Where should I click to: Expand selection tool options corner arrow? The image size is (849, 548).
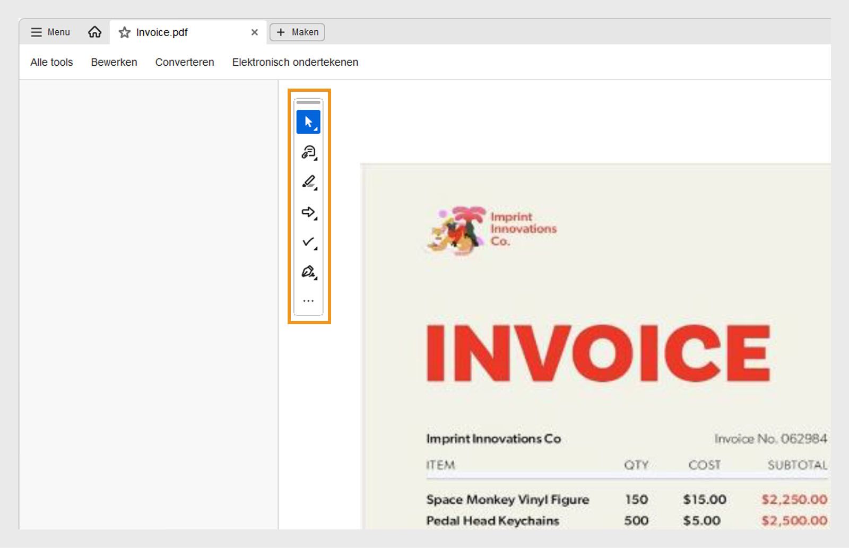[317, 128]
